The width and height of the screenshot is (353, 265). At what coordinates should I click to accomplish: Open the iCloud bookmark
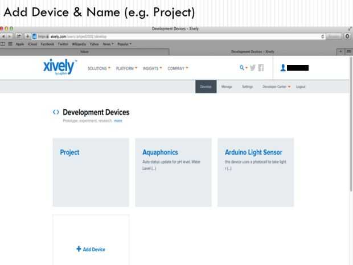[x=32, y=44]
